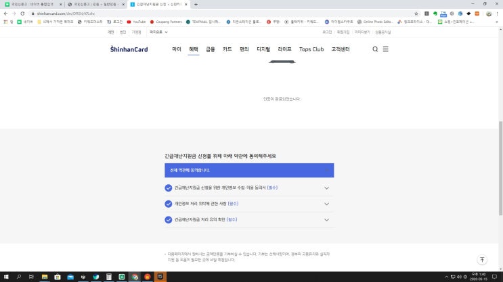Reload the page with refresh icon
The width and height of the screenshot is (503, 282).
pyautogui.click(x=22, y=13)
